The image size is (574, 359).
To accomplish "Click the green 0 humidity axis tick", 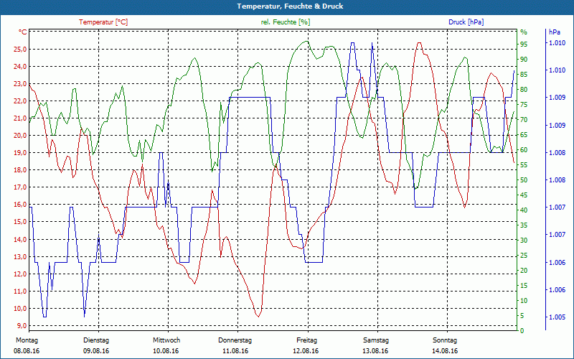I will tap(522, 331).
